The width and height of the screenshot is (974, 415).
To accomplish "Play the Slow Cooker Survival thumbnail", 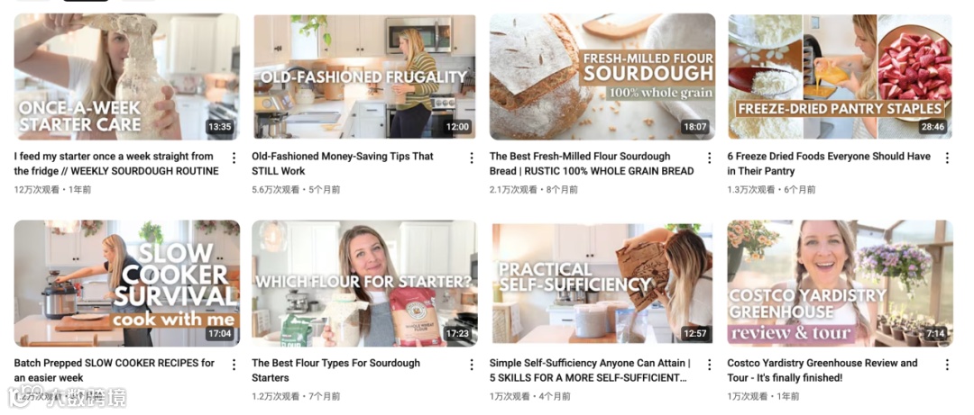I will 127,284.
